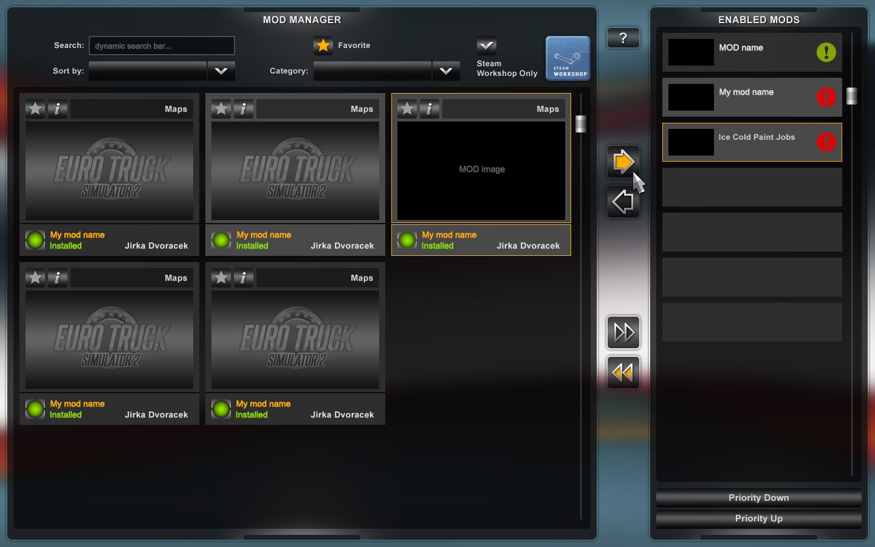Image resolution: width=875 pixels, height=547 pixels.
Task: Open the Steam Workshop button
Action: pos(568,58)
